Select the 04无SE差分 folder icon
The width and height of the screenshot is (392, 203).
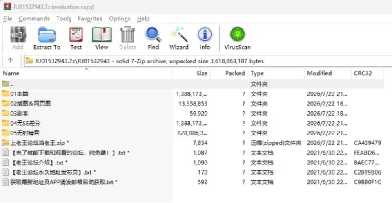[5, 123]
